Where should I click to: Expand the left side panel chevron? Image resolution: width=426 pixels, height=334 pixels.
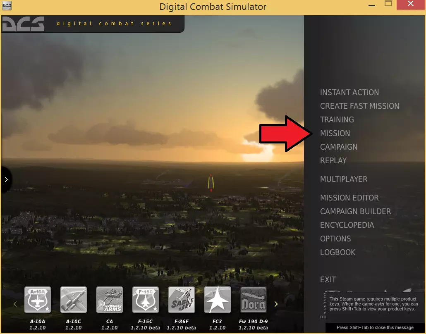coord(6,179)
